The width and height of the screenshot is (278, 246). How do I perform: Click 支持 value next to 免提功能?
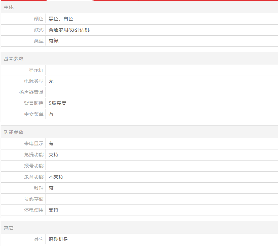click(54, 155)
